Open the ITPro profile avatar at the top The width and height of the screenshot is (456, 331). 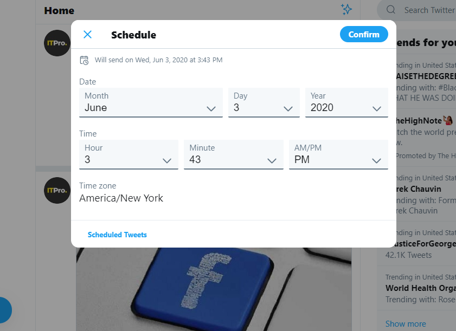[57, 43]
